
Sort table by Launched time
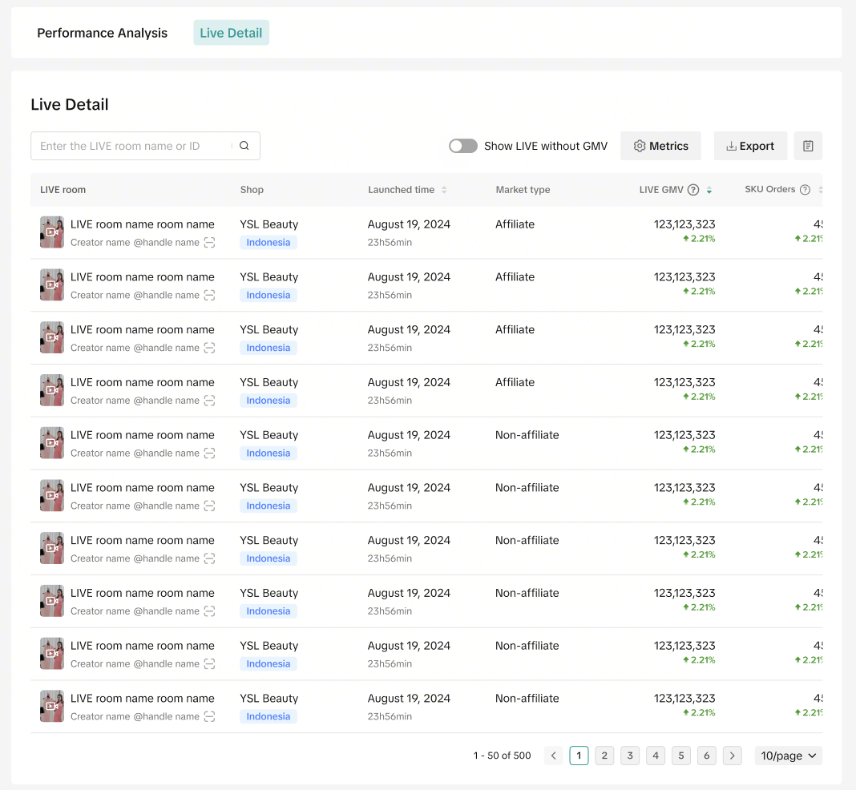tap(444, 190)
